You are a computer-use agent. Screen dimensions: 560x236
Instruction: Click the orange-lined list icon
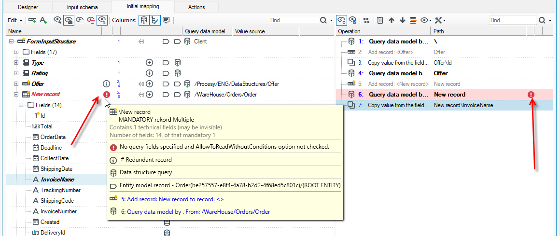click(x=413, y=20)
